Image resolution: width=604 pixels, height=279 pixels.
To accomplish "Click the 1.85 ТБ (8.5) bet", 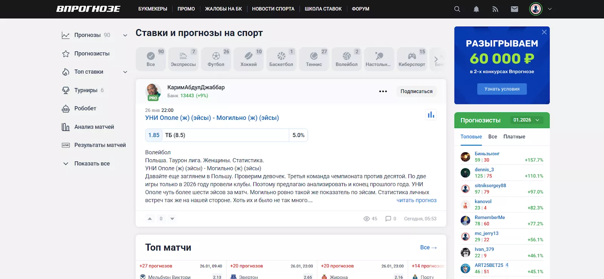I will click(226, 135).
